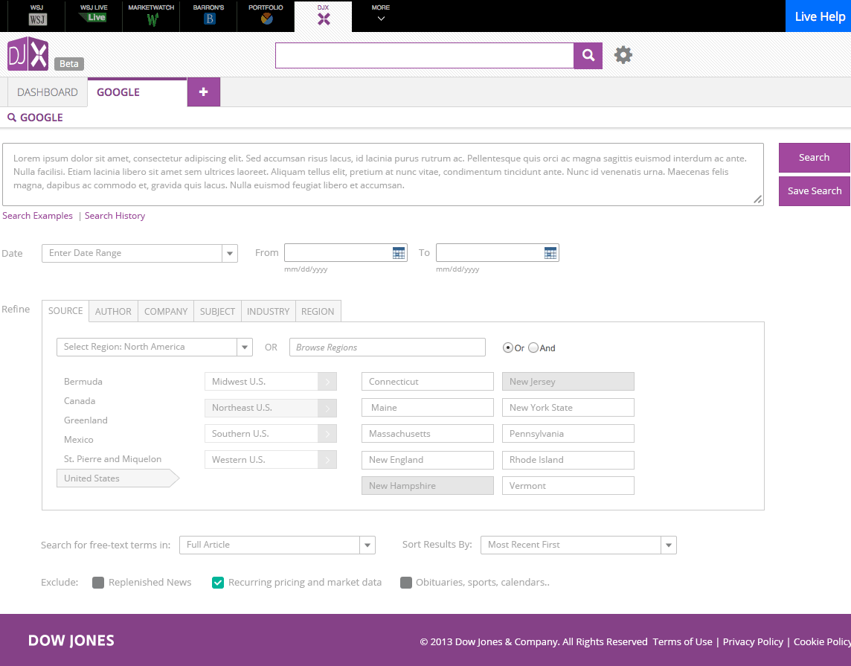
Task: Select the Or radio button
Action: [508, 348]
